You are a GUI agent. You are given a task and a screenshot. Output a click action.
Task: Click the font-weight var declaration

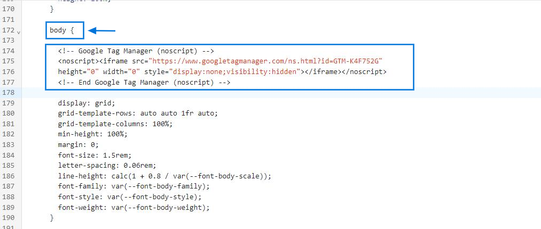tap(134, 207)
